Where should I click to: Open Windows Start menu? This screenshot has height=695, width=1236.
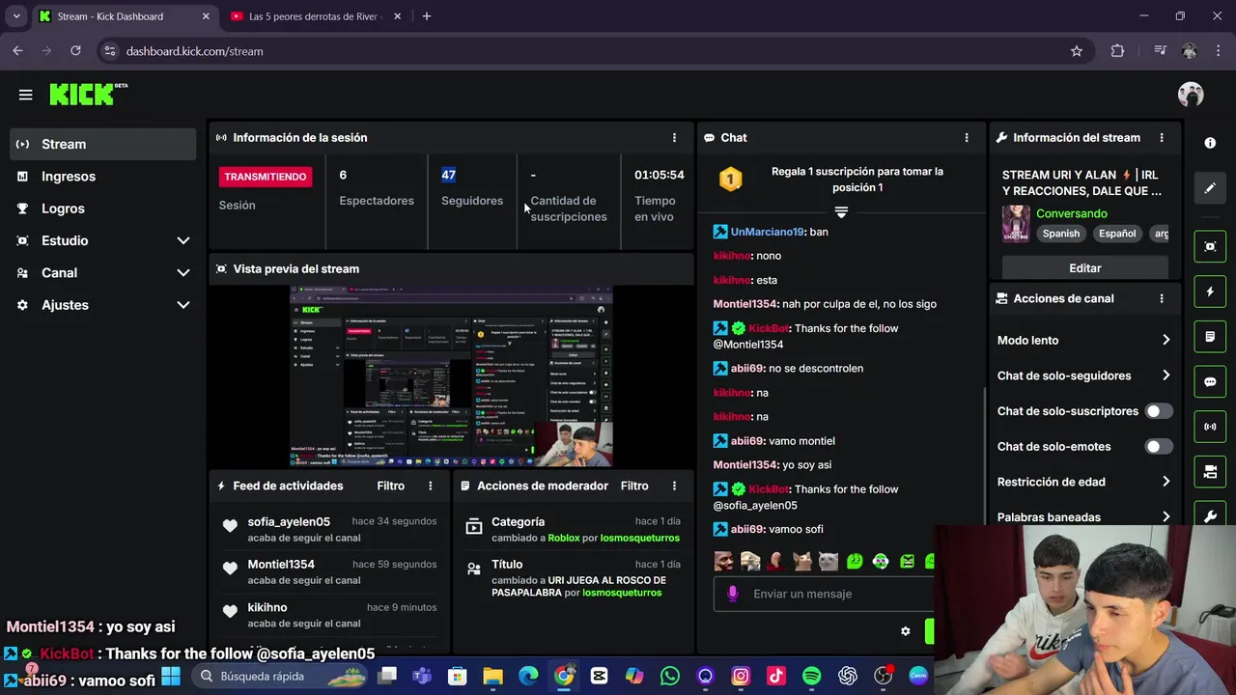[x=171, y=677]
